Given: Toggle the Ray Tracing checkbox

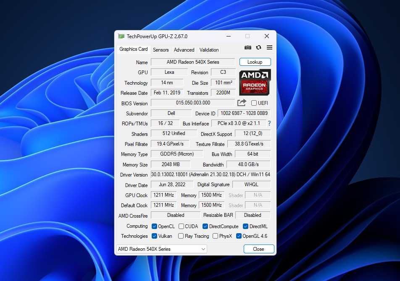Looking at the screenshot, I should 181,236.
